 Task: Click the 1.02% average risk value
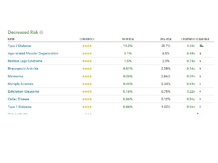(x=166, y=107)
